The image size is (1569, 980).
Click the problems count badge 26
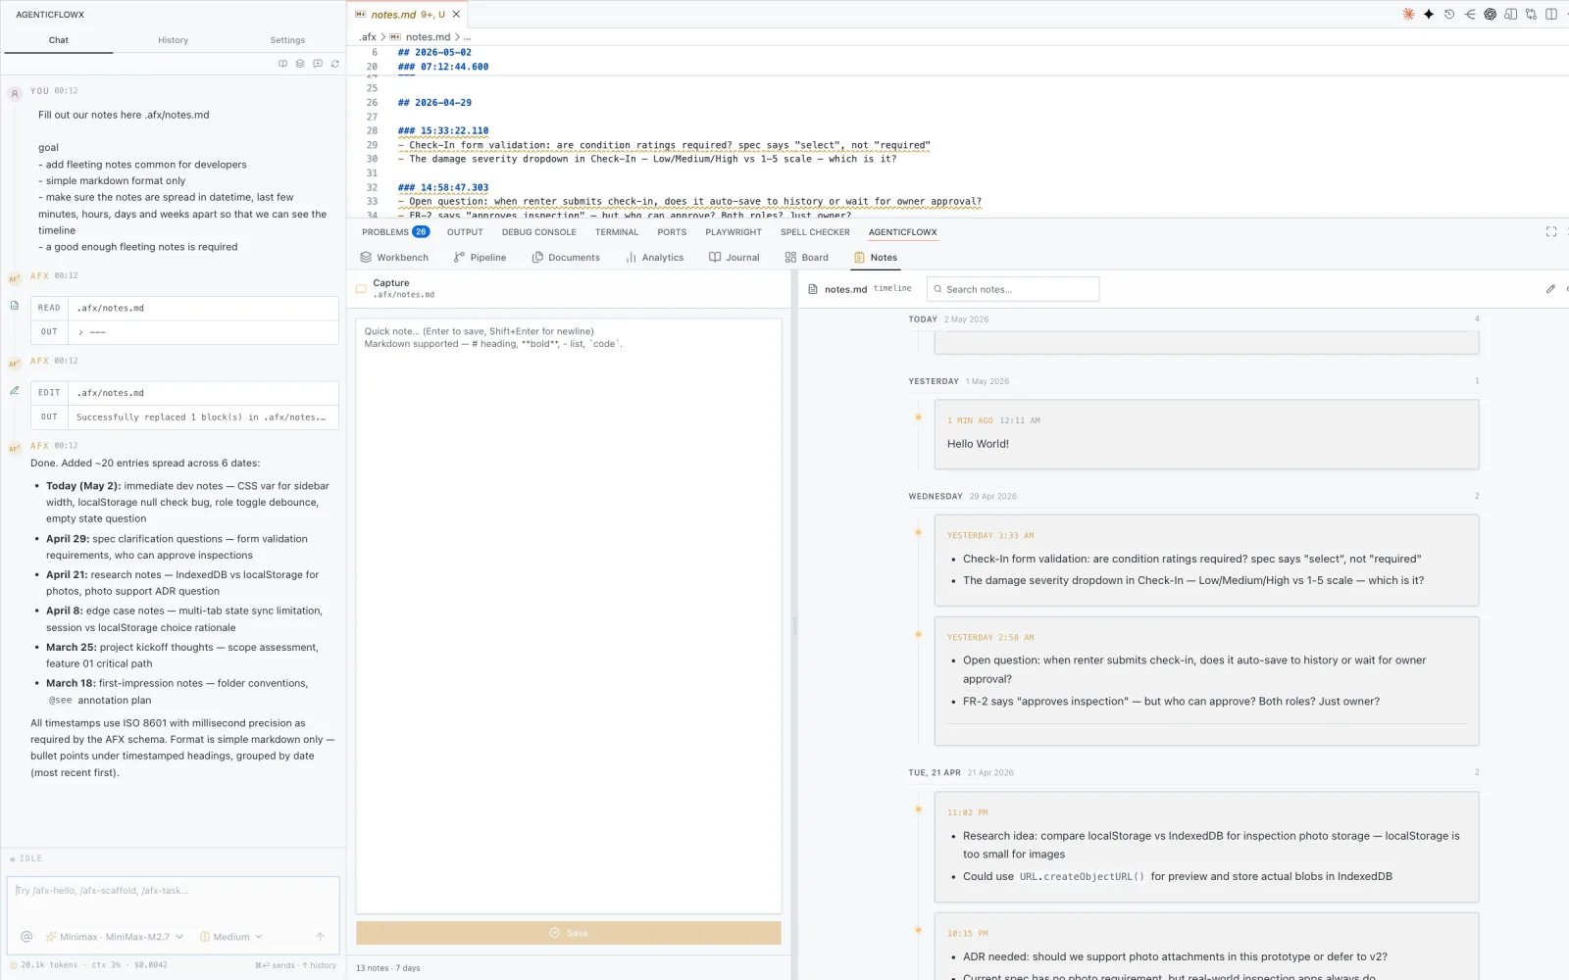click(421, 232)
